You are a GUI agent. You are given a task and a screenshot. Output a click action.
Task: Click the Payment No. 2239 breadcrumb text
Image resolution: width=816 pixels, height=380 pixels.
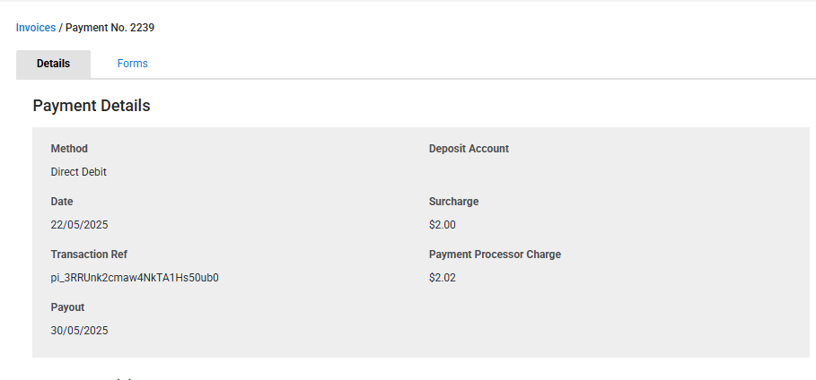(x=110, y=28)
